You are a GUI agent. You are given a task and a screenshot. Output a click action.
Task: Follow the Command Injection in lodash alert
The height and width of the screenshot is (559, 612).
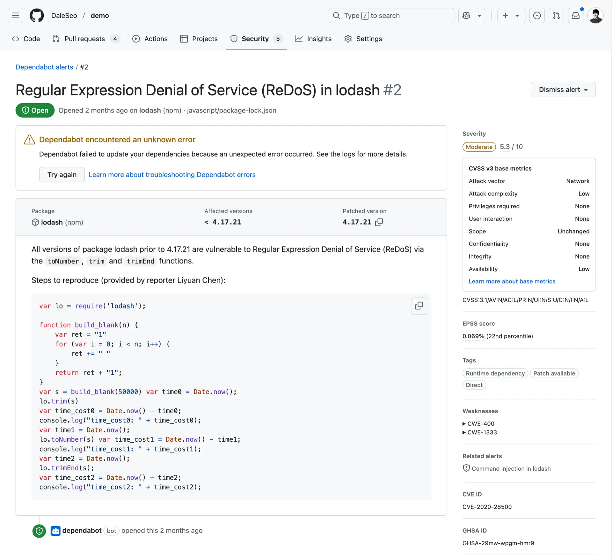511,468
